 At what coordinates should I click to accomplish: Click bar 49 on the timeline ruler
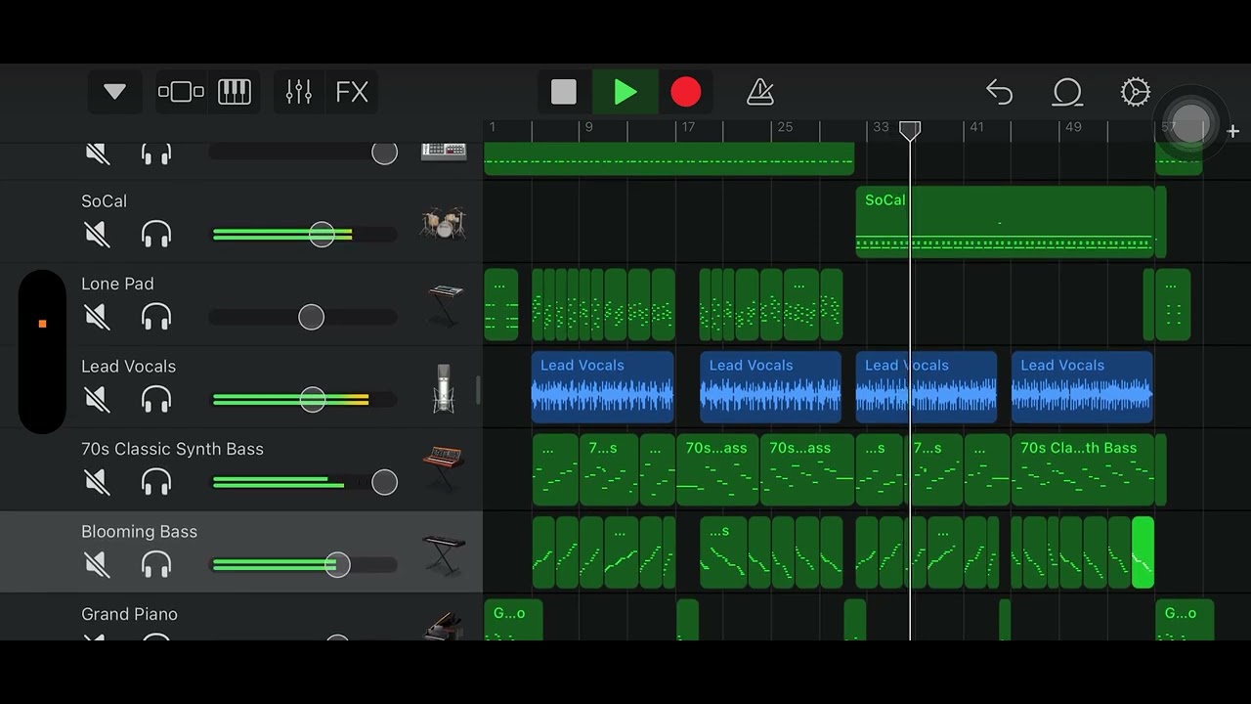1073,127
